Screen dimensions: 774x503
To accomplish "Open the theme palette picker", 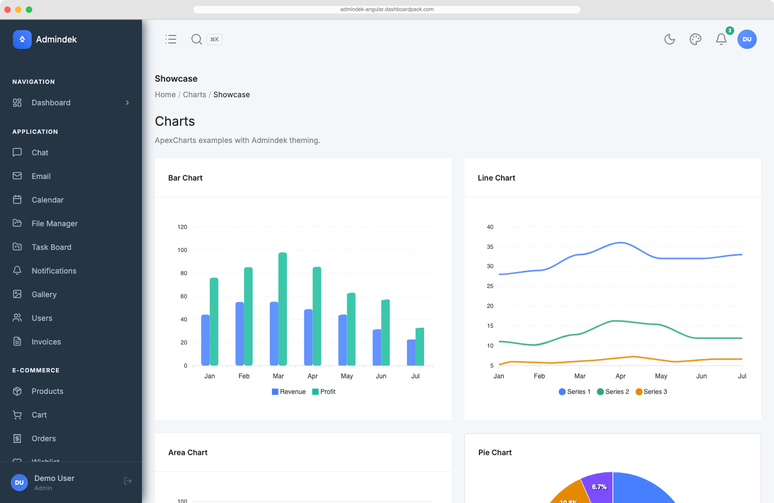I will coord(695,39).
